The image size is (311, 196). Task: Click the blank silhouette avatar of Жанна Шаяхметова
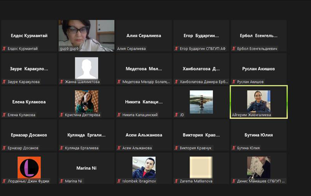pyautogui.click(x=86, y=68)
